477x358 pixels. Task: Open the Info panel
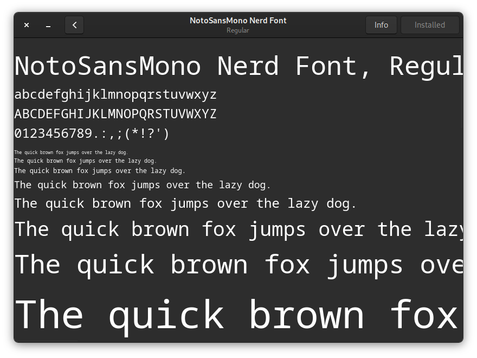381,25
